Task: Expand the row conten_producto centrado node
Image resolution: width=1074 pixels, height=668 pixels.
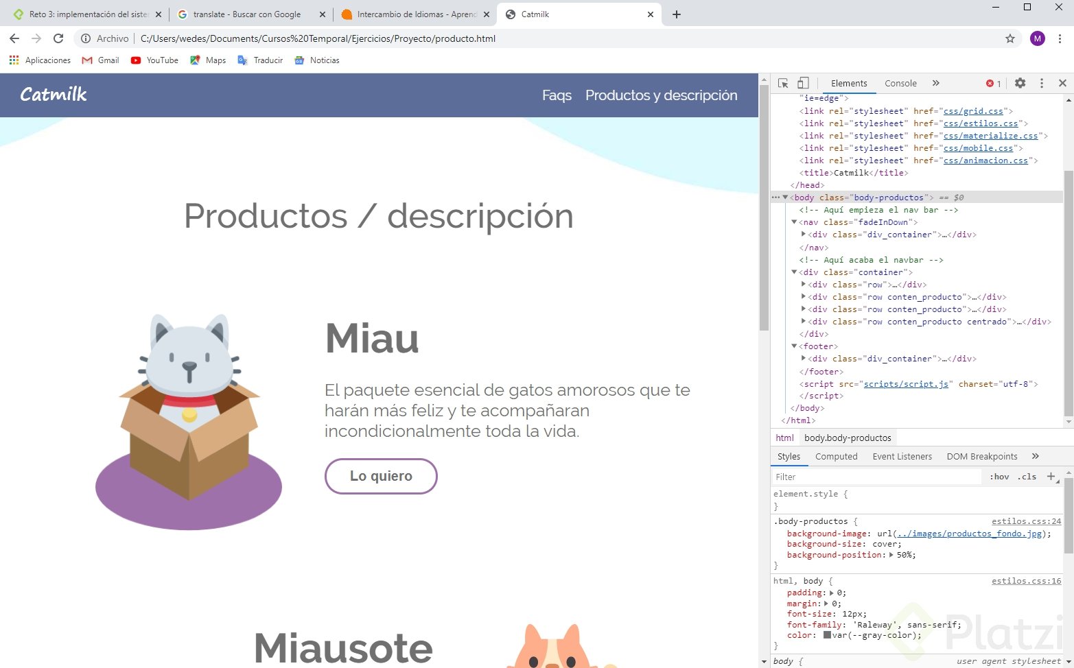Action: click(x=804, y=322)
